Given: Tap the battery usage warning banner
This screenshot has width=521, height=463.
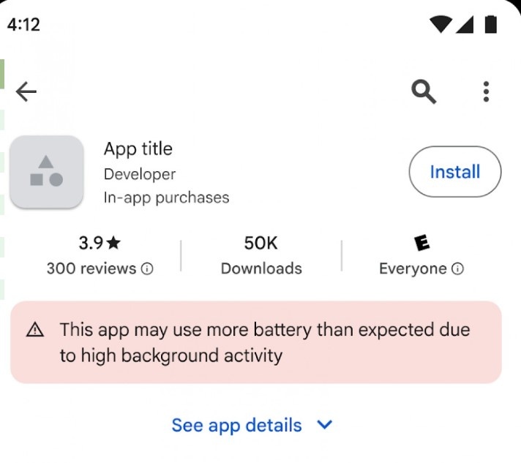Looking at the screenshot, I should tap(256, 342).
